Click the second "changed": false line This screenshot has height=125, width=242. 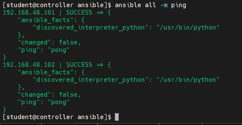(x=49, y=95)
